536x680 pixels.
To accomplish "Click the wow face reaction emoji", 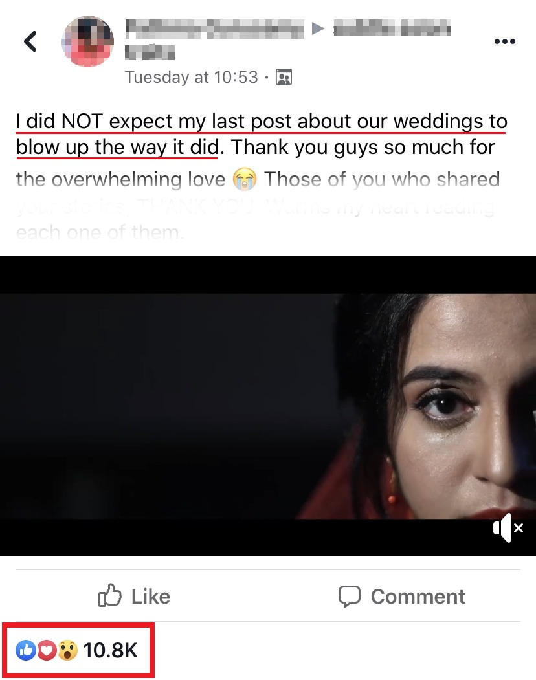I will [x=67, y=650].
